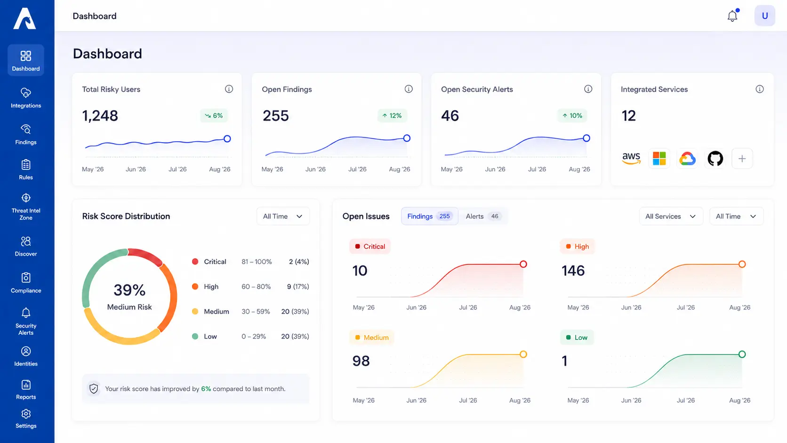Screen dimensions: 787x443
Task: Click info icon on Open Findings card
Action: click(409, 89)
